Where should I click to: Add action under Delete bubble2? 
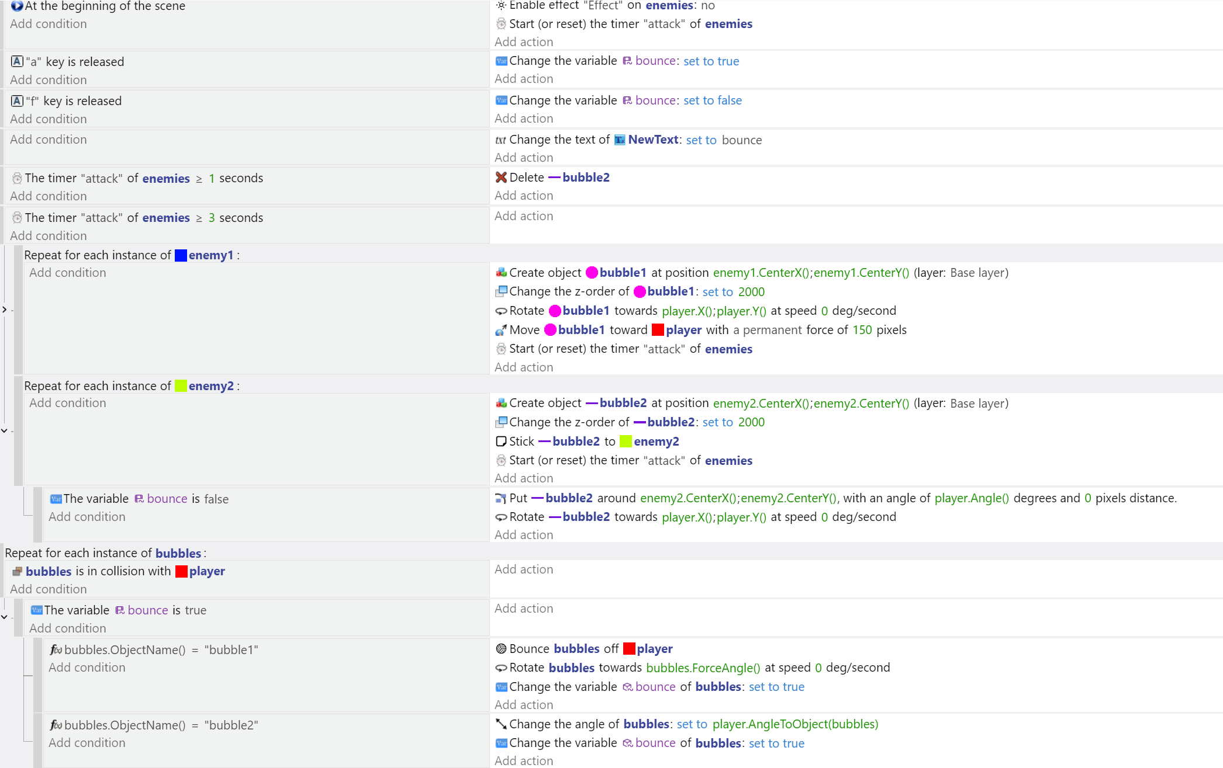pos(524,196)
